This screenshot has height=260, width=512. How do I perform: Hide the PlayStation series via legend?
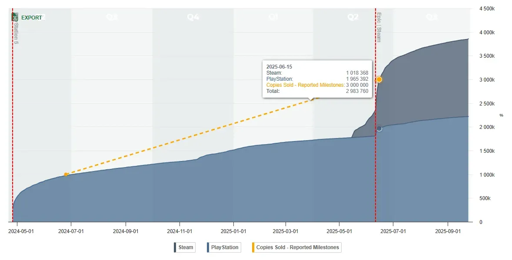tap(224, 247)
